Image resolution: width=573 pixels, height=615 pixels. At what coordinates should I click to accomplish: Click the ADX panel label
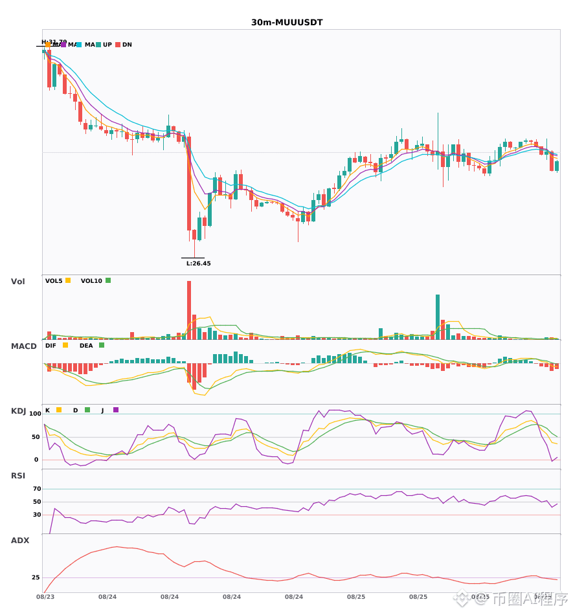click(20, 541)
